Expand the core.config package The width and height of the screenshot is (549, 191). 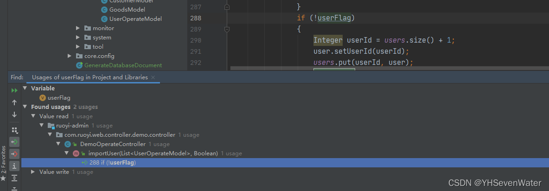click(70, 56)
